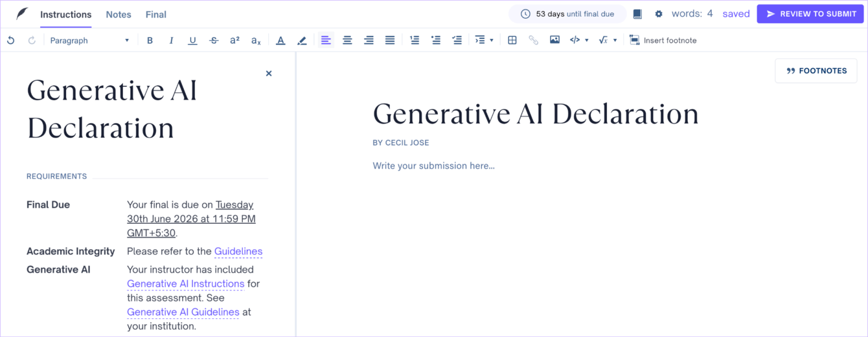This screenshot has height=337, width=868.
Task: Switch to the Notes tab
Action: tap(119, 14)
